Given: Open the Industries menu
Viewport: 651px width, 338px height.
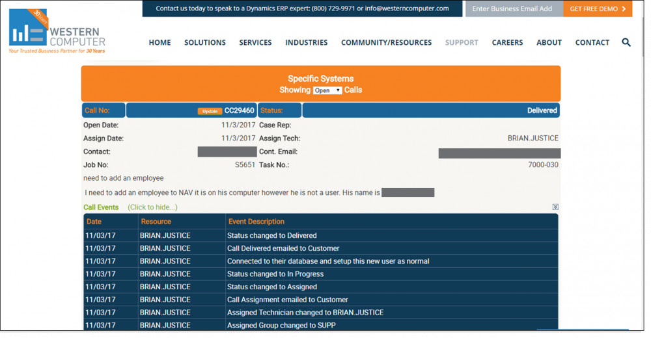Looking at the screenshot, I should click(x=306, y=42).
